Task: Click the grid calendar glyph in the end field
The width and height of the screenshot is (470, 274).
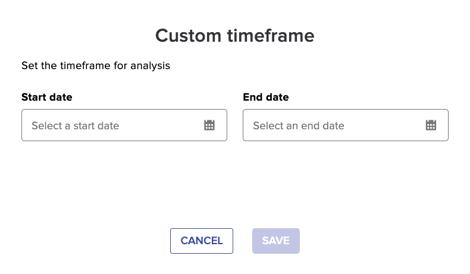Action: coord(431,125)
